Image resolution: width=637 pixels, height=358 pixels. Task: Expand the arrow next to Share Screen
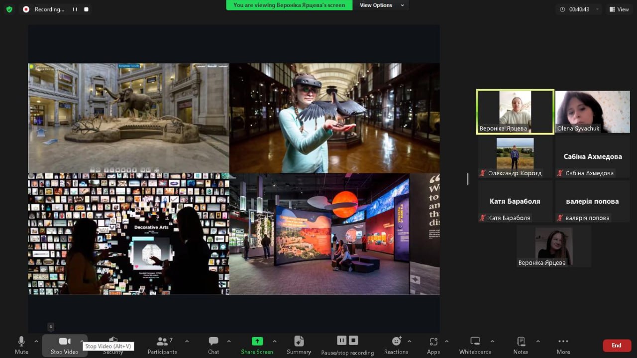tap(274, 341)
